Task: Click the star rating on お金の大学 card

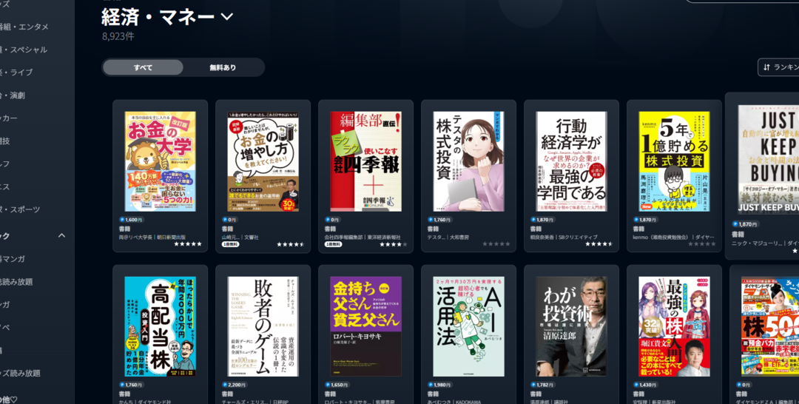Action: [187, 244]
